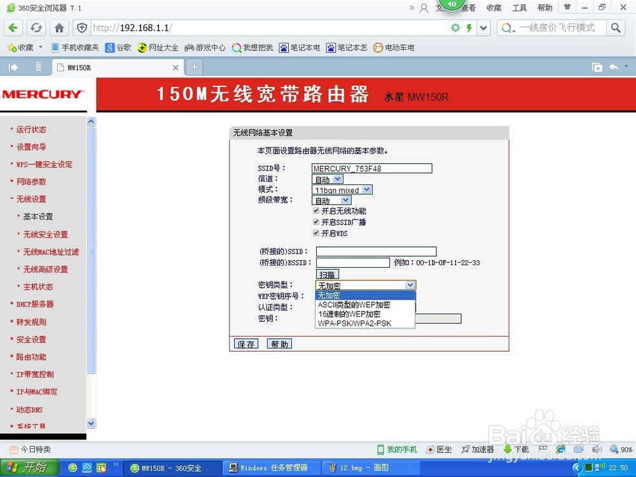Open 我的手机 in status bar
The image size is (636, 477).
(397, 450)
